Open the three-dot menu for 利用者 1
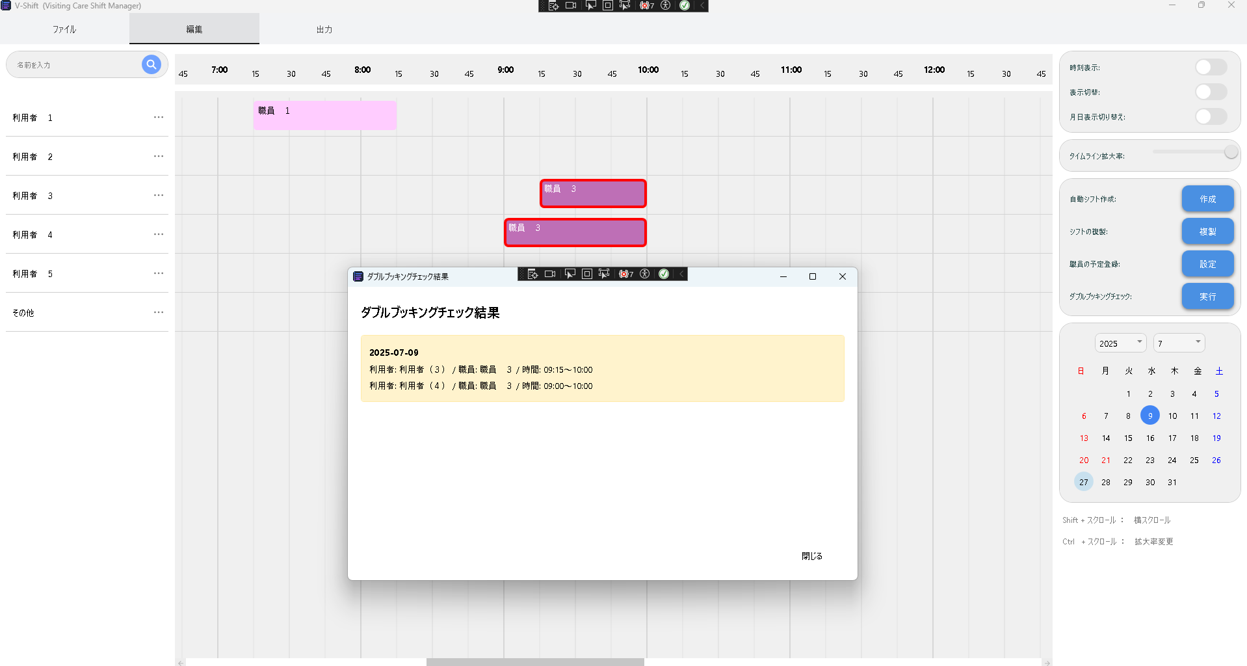The height and width of the screenshot is (666, 1247). [x=159, y=118]
